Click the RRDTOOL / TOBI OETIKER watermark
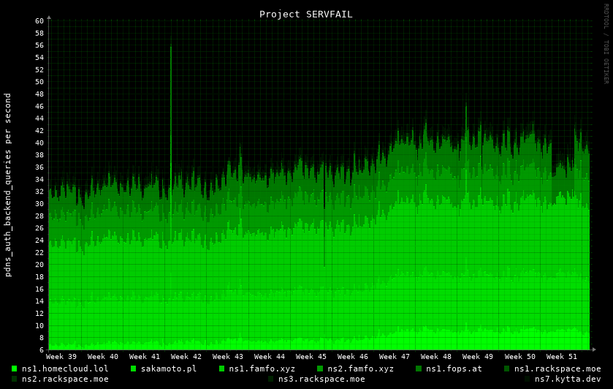Image resolution: width=613 pixels, height=389 pixels. [x=606, y=44]
